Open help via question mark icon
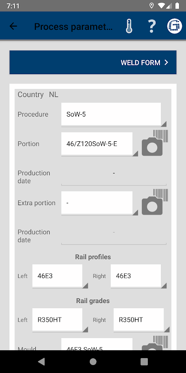Image resolution: width=186 pixels, height=373 pixels. 152,26
